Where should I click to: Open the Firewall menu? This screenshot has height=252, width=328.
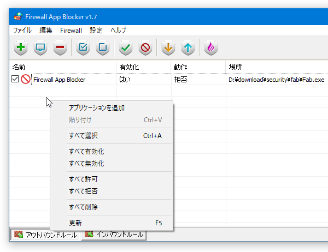point(71,31)
